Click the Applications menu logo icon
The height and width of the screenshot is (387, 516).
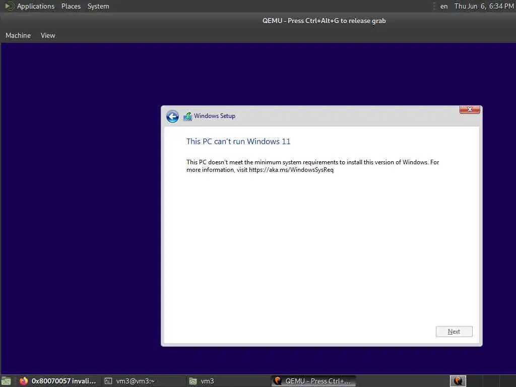click(x=9, y=6)
